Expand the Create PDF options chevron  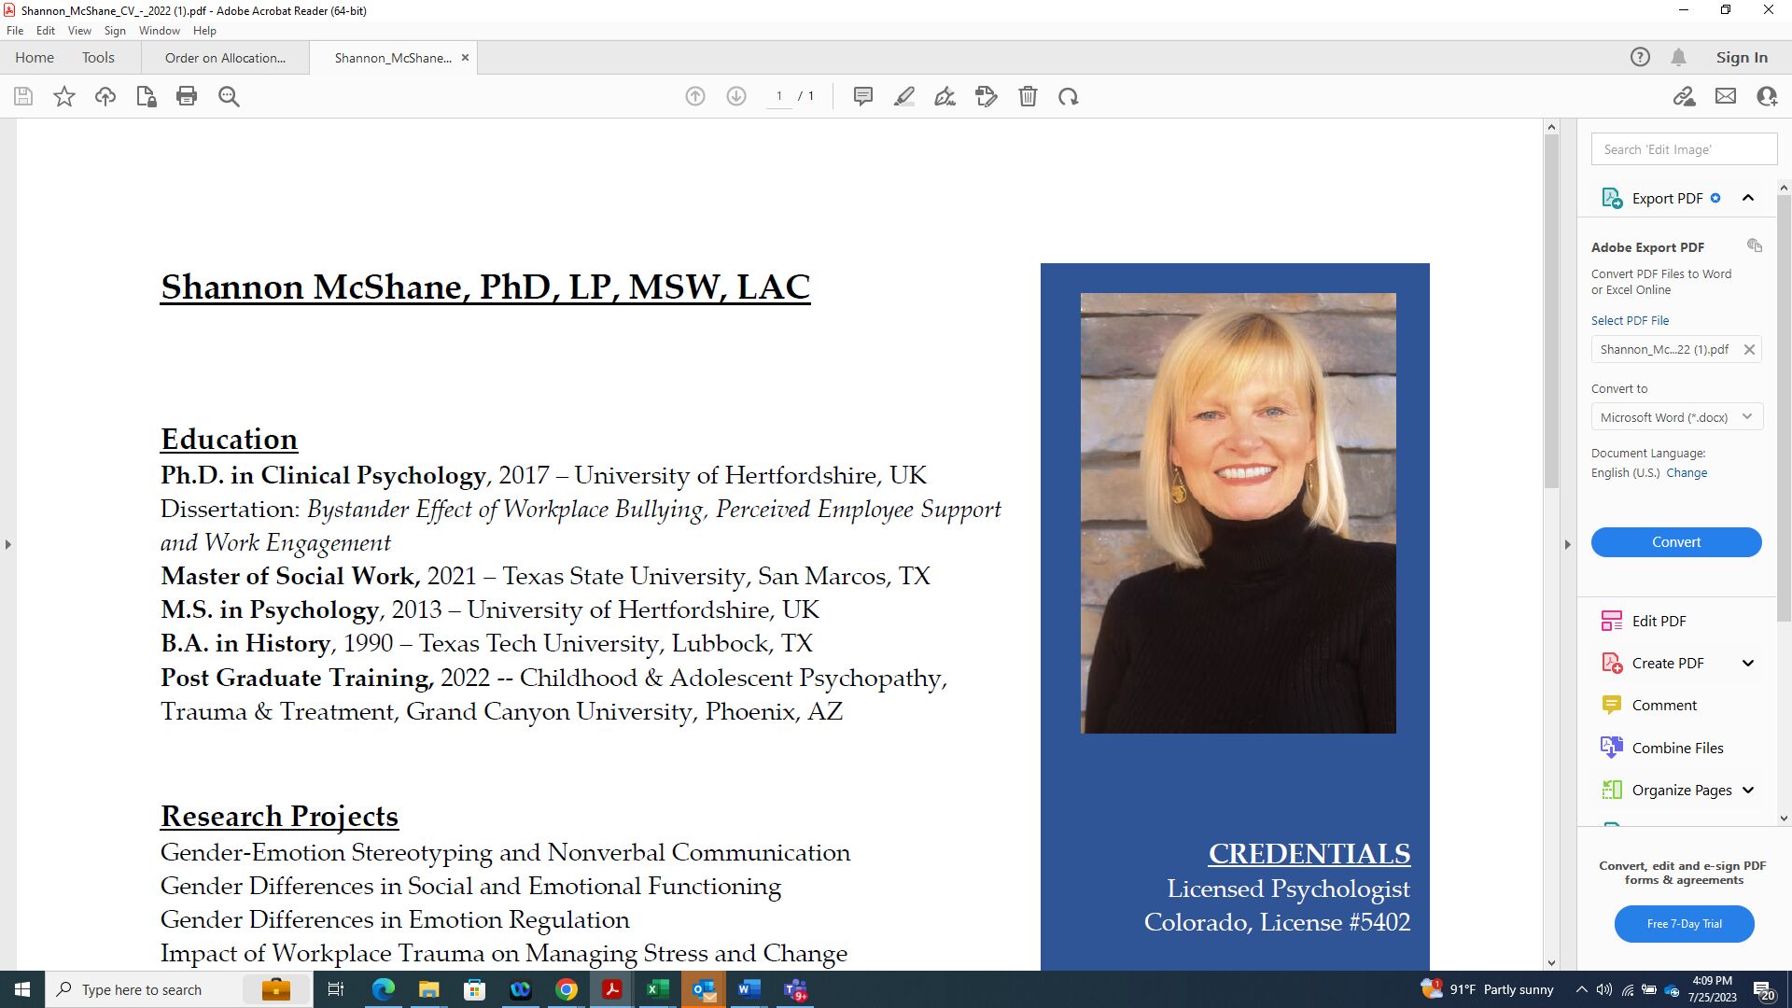pyautogui.click(x=1749, y=663)
